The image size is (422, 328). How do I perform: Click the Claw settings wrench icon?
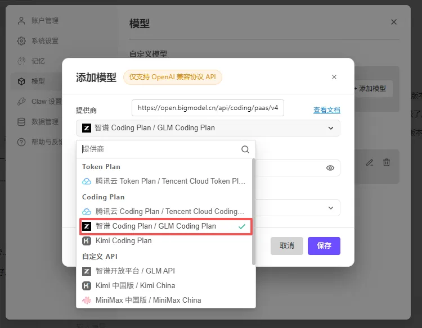pos(21,102)
